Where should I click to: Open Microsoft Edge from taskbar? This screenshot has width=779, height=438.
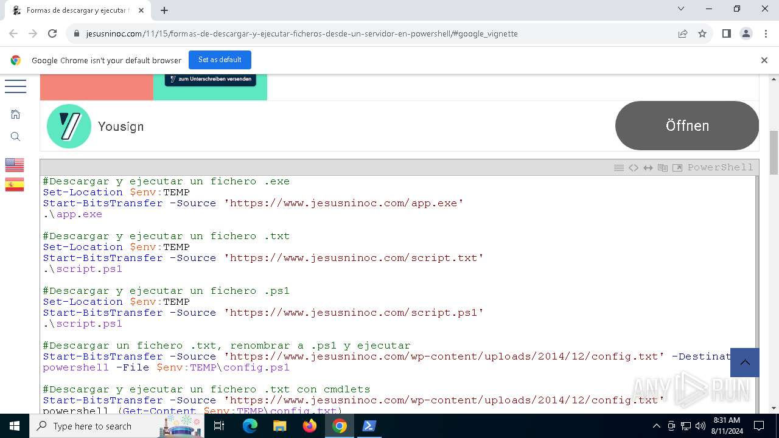coord(250,426)
